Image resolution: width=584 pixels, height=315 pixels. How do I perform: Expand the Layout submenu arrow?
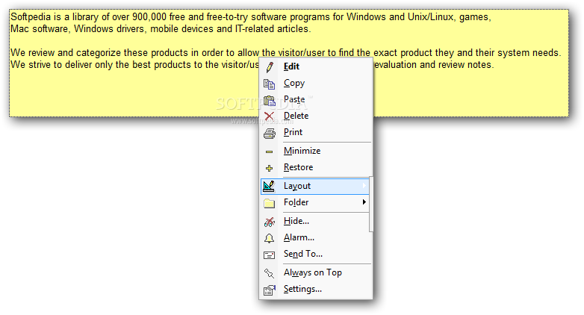click(x=364, y=185)
